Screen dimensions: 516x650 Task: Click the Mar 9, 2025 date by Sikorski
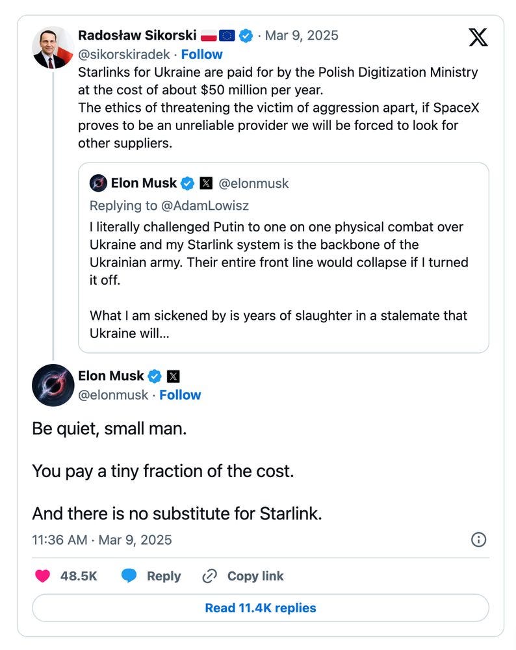click(x=301, y=35)
